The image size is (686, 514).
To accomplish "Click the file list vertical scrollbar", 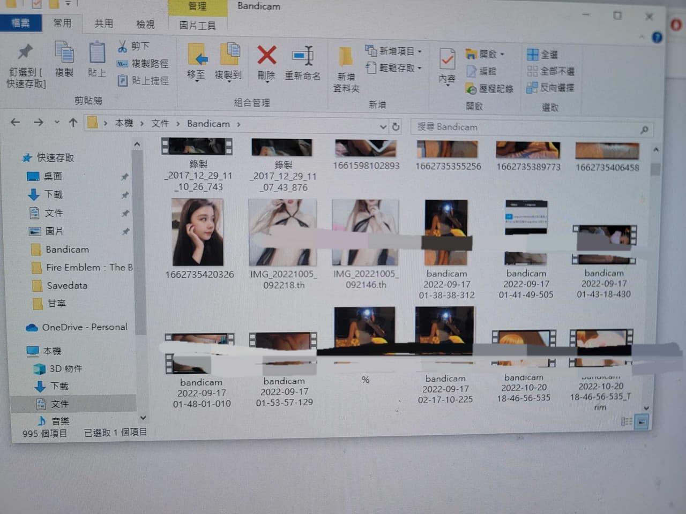I will (655, 278).
